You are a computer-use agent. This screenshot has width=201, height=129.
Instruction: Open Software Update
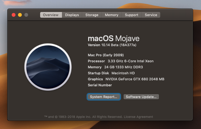click(141, 97)
